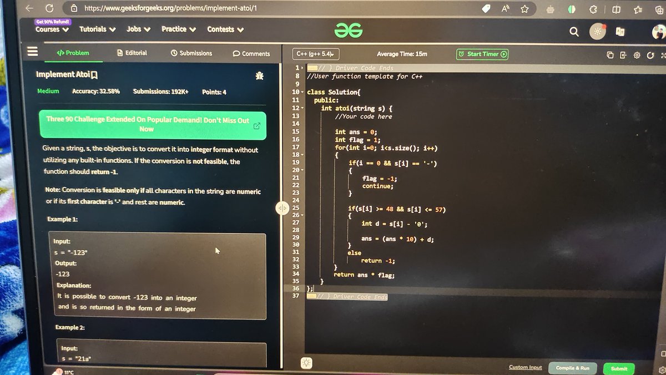Toggle the light/dark theme sun icon
This screenshot has height=375, width=666.
[598, 32]
